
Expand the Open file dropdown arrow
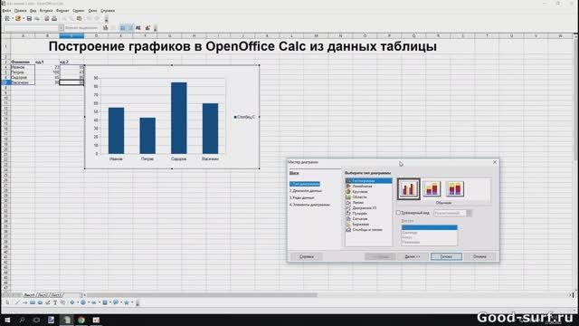(x=24, y=18)
